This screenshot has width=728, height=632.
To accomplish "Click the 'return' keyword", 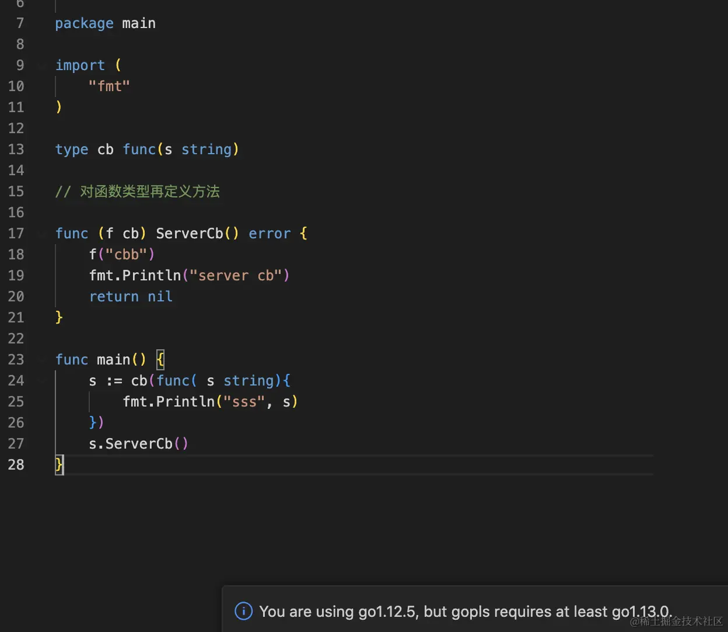I will (x=114, y=297).
